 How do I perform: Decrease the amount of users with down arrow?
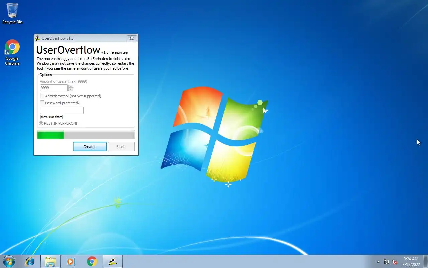tap(71, 89)
